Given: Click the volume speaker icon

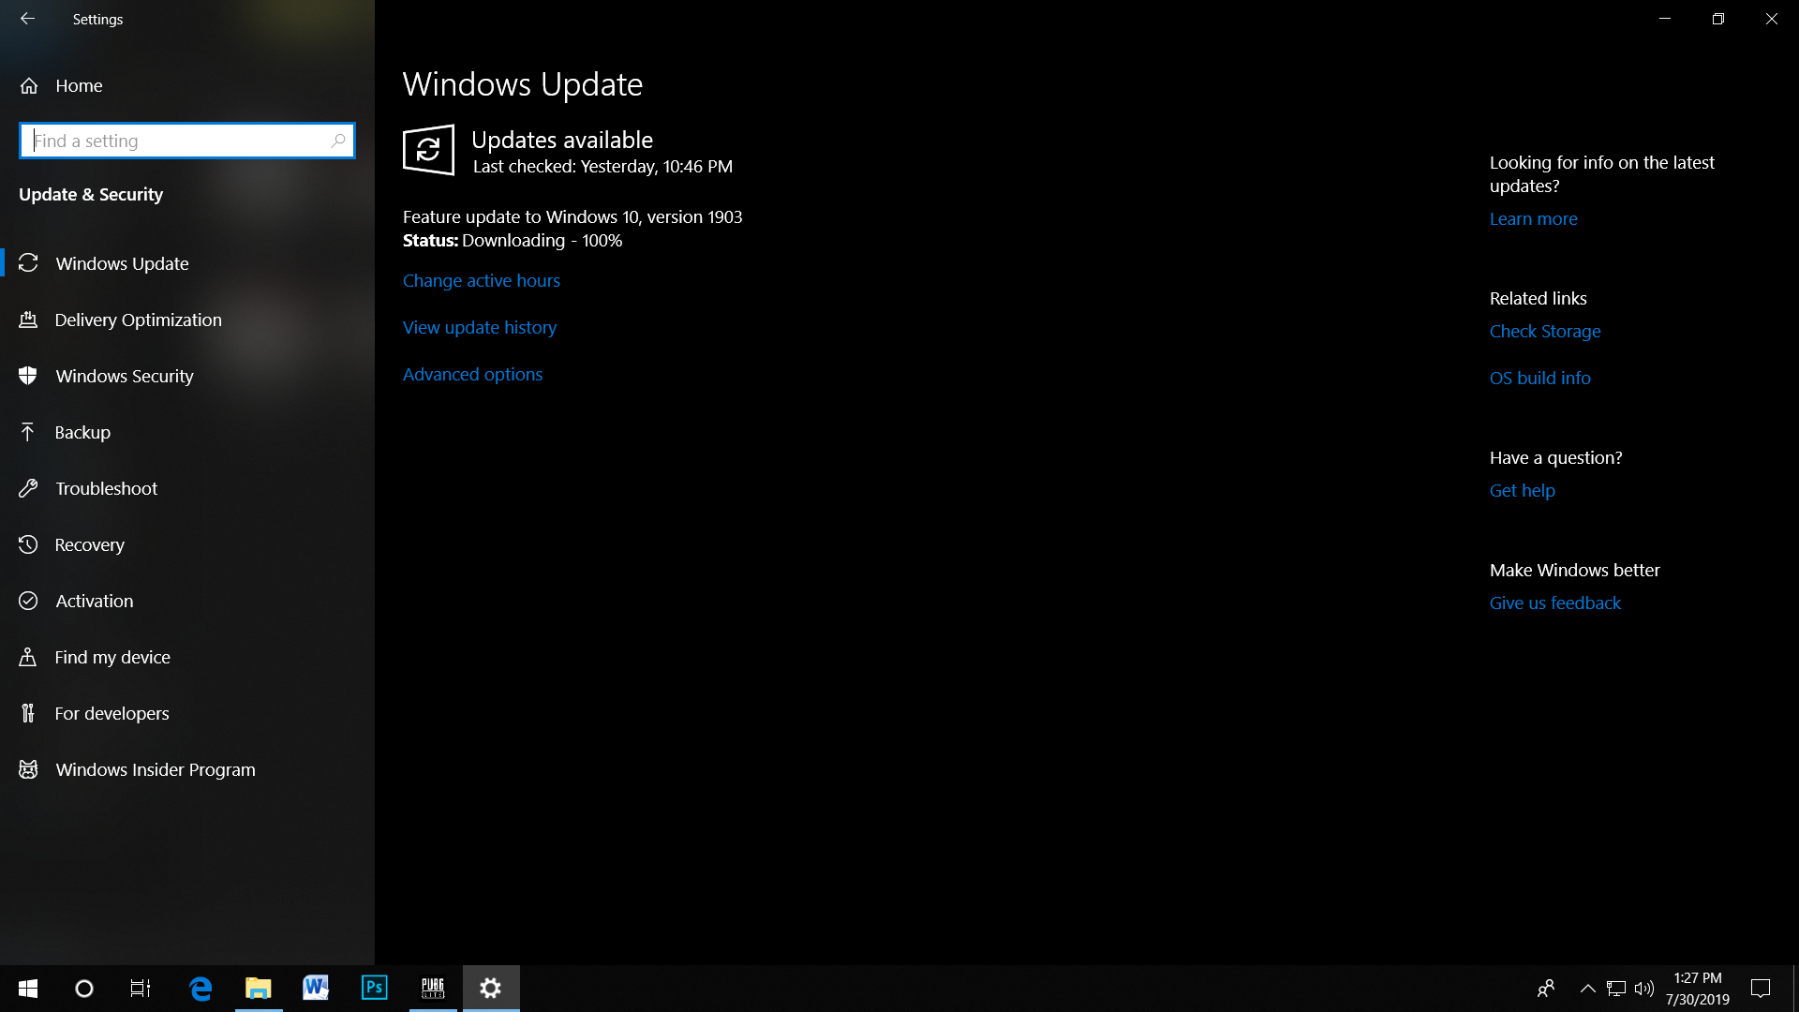Looking at the screenshot, I should coord(1643,989).
